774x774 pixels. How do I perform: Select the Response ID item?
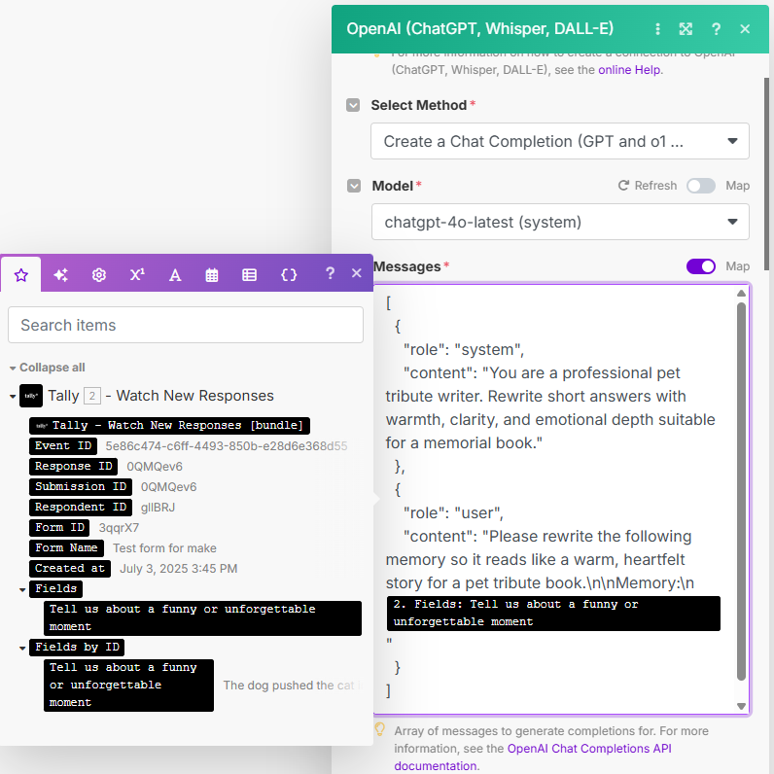pos(74,466)
